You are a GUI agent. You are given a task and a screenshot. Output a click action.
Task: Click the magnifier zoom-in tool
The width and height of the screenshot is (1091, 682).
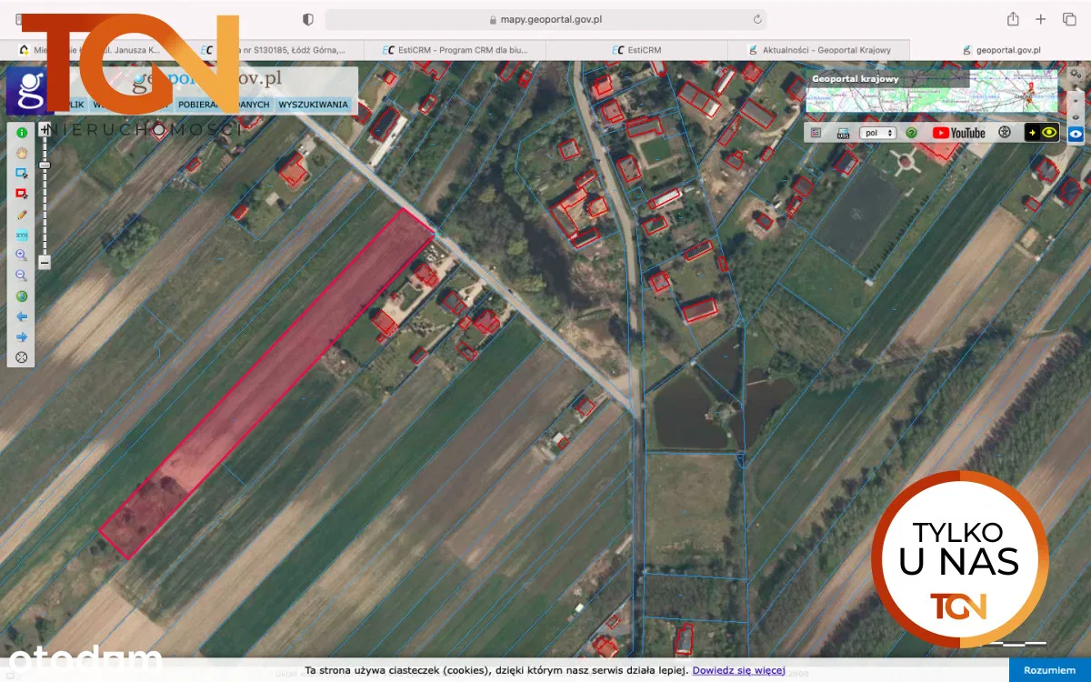pos(22,256)
